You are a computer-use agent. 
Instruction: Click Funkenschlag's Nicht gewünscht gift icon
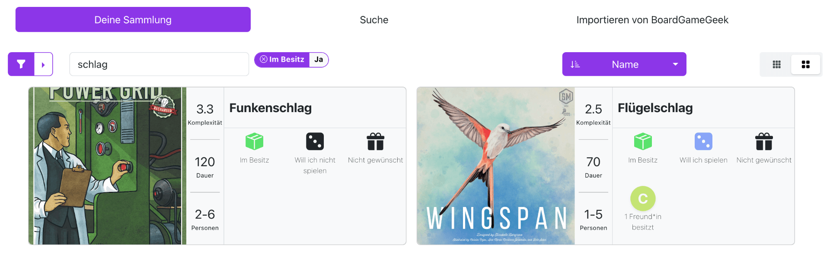tap(375, 141)
